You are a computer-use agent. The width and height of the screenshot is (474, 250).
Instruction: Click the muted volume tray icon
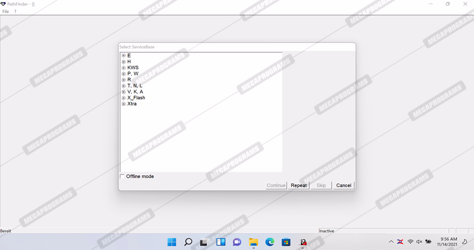click(x=419, y=242)
